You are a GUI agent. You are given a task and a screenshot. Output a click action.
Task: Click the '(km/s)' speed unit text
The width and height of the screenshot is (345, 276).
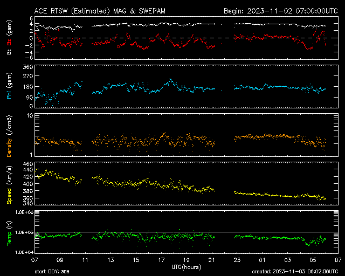pyautogui.click(x=9, y=175)
